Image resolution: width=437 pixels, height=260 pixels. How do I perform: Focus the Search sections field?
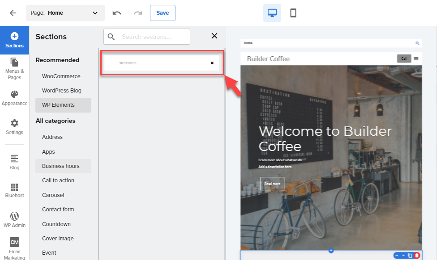coord(147,37)
